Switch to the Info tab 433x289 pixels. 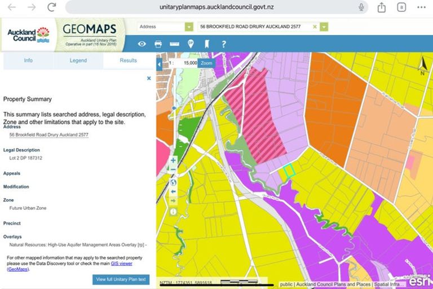(28, 60)
